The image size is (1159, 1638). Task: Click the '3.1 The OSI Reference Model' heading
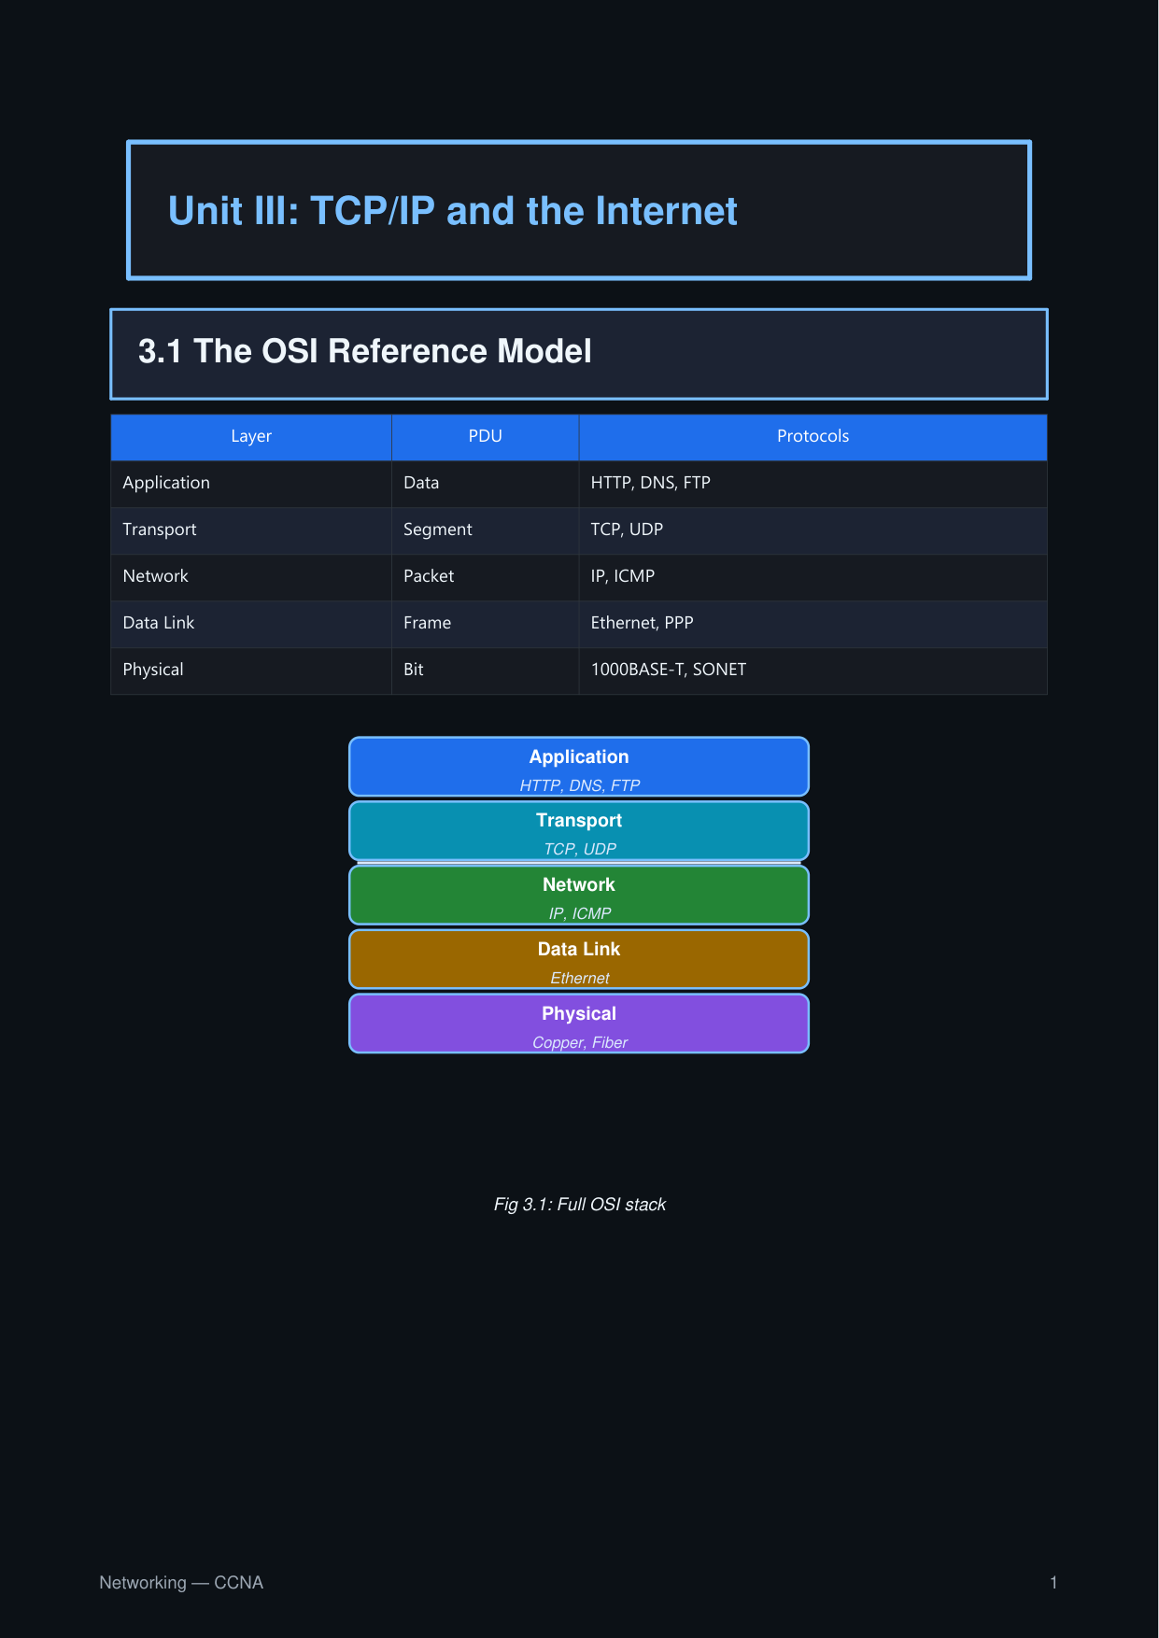(365, 351)
